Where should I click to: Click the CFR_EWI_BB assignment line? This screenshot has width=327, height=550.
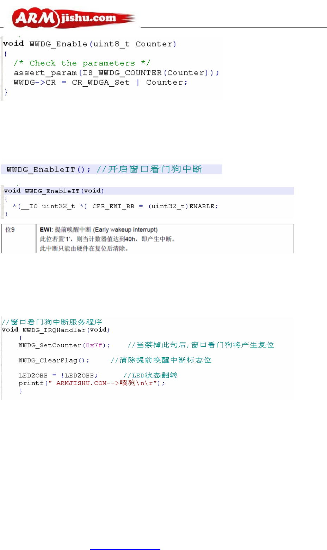pos(115,206)
